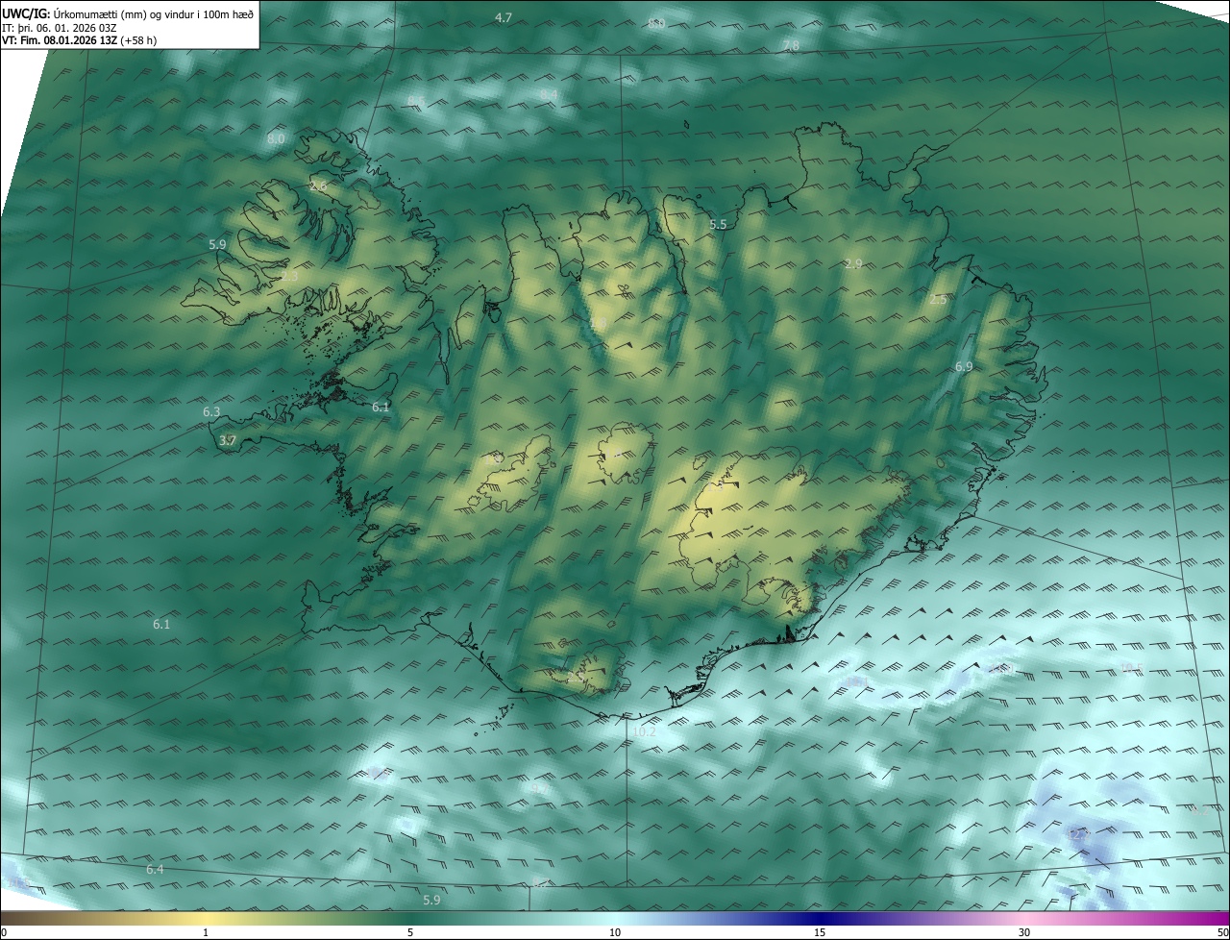Click the 2.9 value label on the map
1230x940 pixels.
(x=853, y=264)
